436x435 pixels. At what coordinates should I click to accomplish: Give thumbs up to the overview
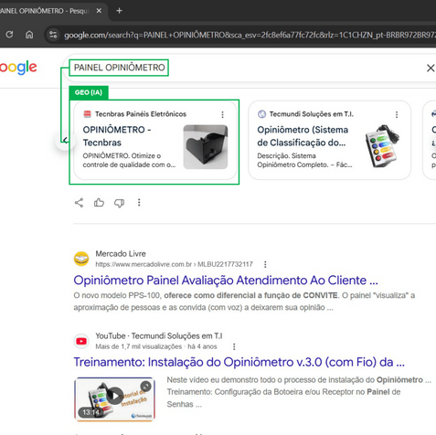[x=99, y=203]
